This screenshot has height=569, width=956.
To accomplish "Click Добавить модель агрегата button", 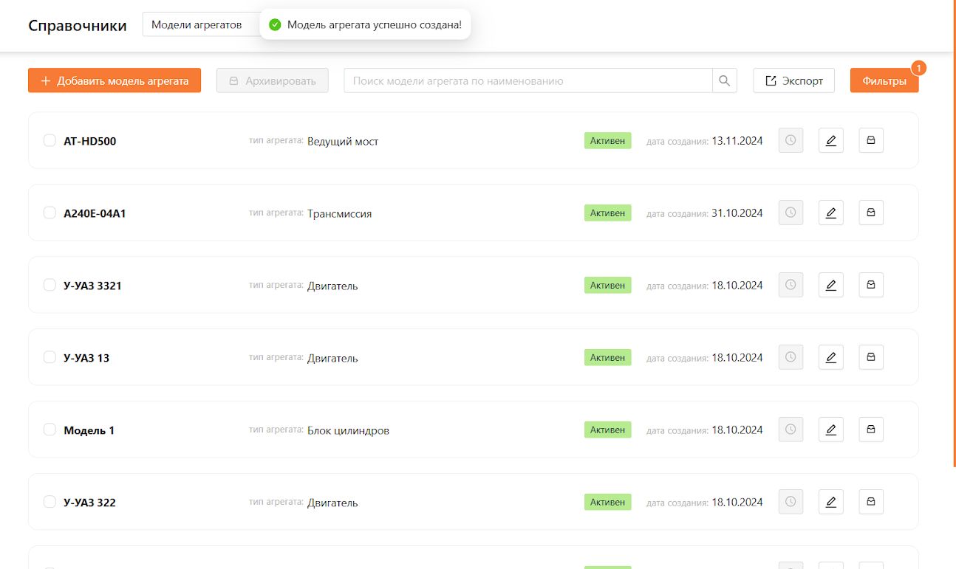I will [115, 80].
